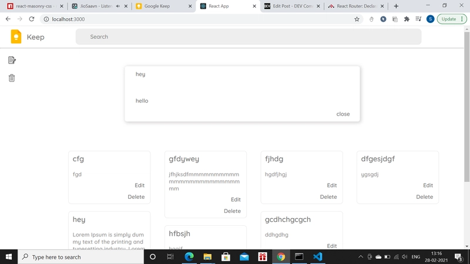Viewport: 470px width, 264px height.
Task: Open the volume control in system tray
Action: [405, 257]
